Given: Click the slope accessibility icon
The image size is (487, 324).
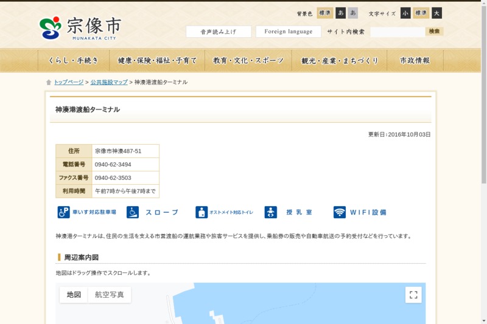Looking at the screenshot, I should click(x=133, y=212).
